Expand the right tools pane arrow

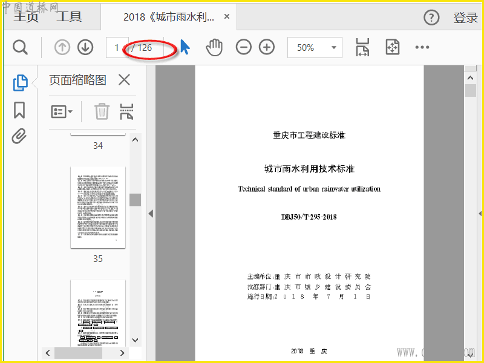[480, 214]
